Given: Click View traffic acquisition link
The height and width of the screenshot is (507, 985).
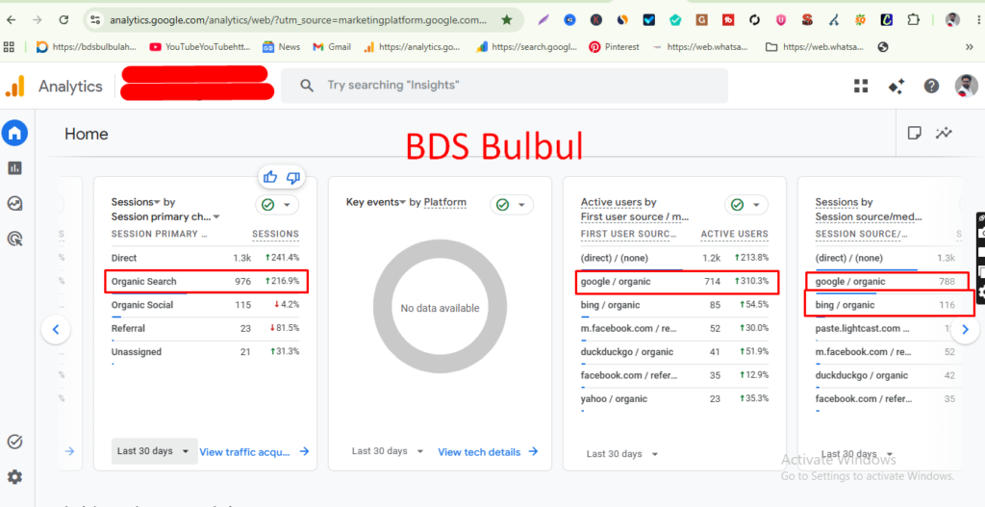Looking at the screenshot, I should coord(254,452).
